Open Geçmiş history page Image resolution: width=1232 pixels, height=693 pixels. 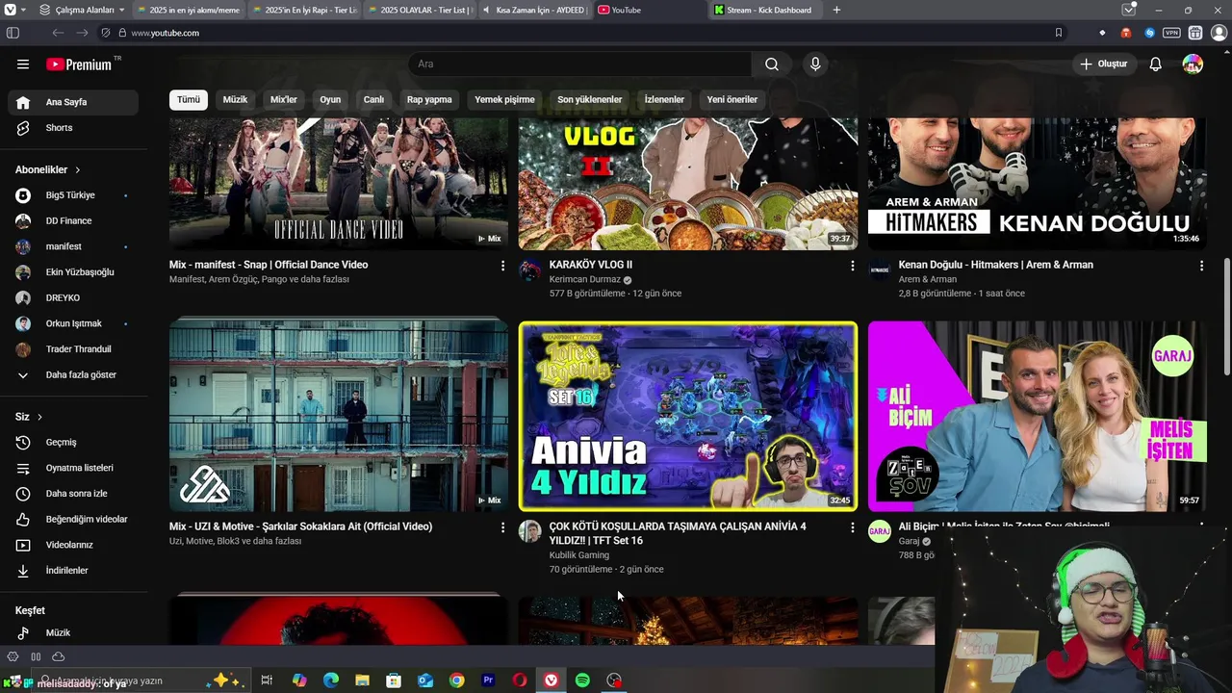(x=73, y=443)
